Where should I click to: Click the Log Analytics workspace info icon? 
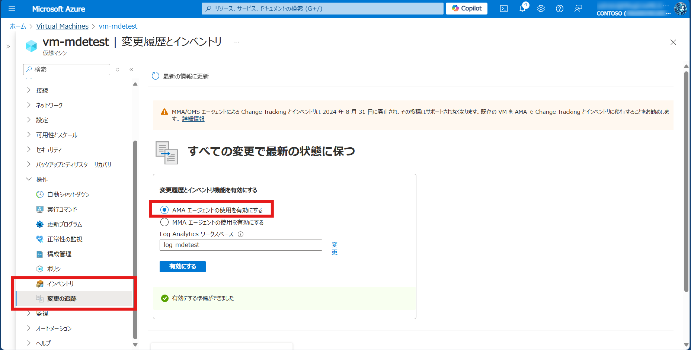pyautogui.click(x=240, y=234)
